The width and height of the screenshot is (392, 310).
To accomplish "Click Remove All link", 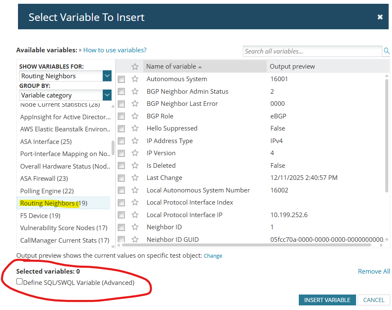I will click(x=374, y=271).
